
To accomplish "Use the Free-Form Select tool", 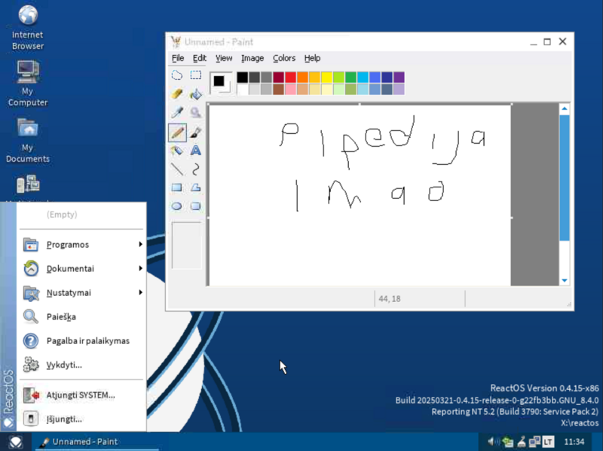I will 177,75.
